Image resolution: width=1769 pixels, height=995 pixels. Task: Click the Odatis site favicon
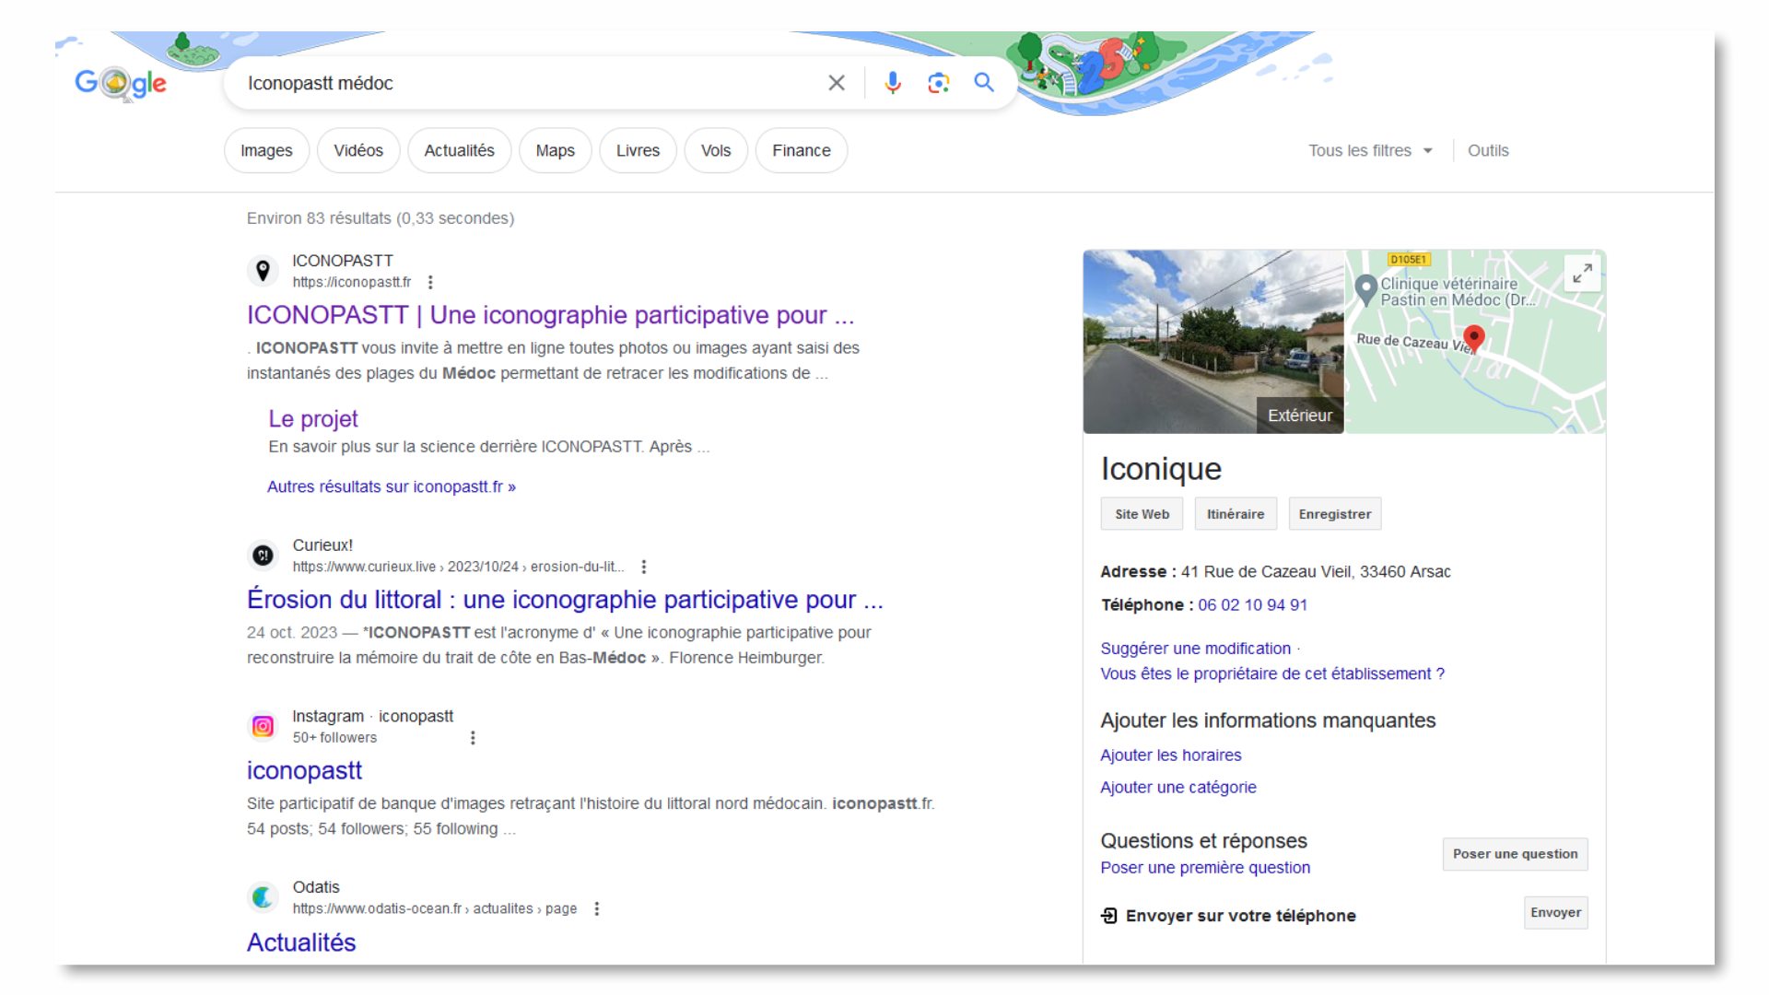point(263,897)
